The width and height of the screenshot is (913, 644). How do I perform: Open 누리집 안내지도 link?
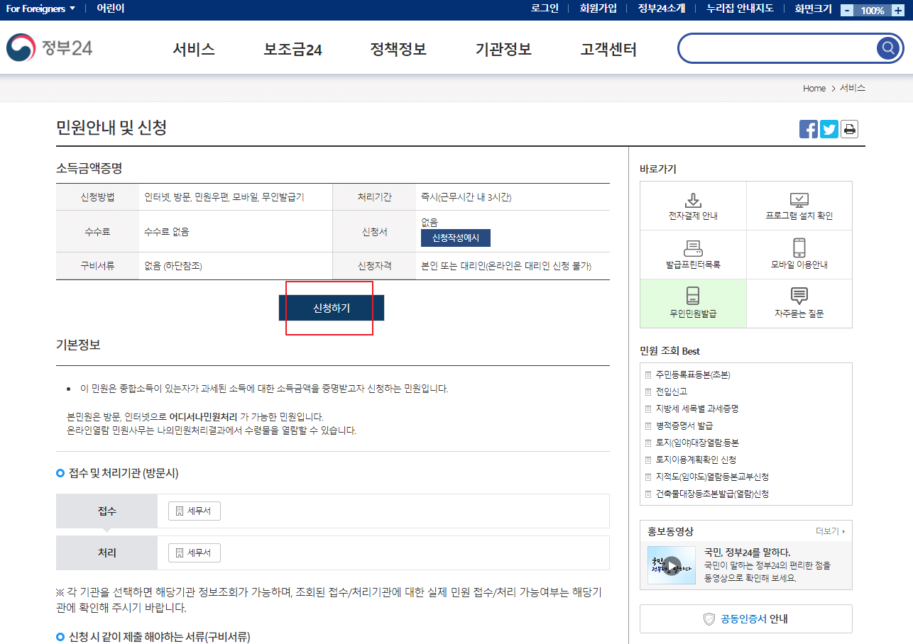tap(740, 9)
